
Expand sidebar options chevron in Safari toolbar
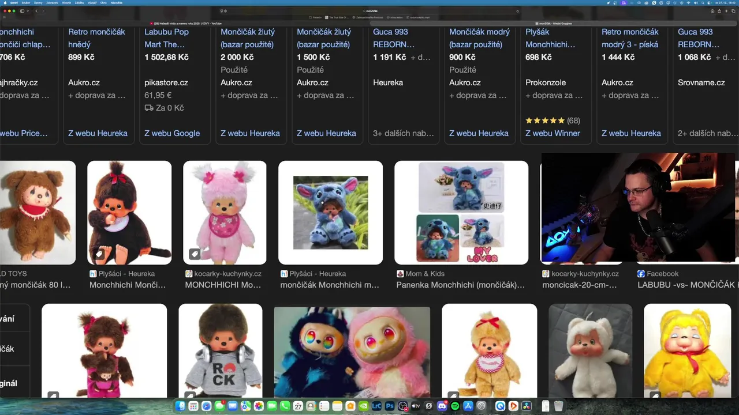tap(28, 11)
